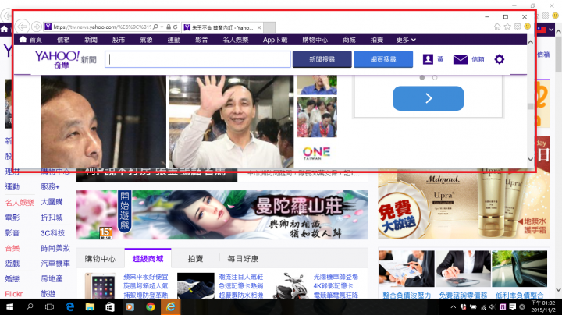Viewport: 562px width, 315px height.
Task: Open 名人娛樂 in the left sidebar
Action: pyautogui.click(x=20, y=202)
